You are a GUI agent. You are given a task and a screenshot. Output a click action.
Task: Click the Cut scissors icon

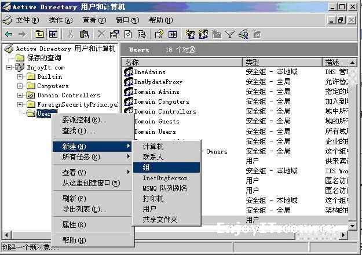(71, 34)
